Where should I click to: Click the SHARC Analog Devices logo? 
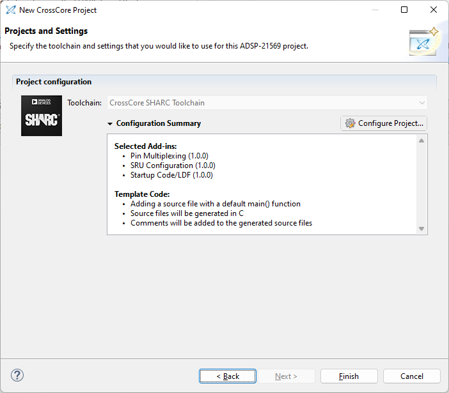point(42,116)
